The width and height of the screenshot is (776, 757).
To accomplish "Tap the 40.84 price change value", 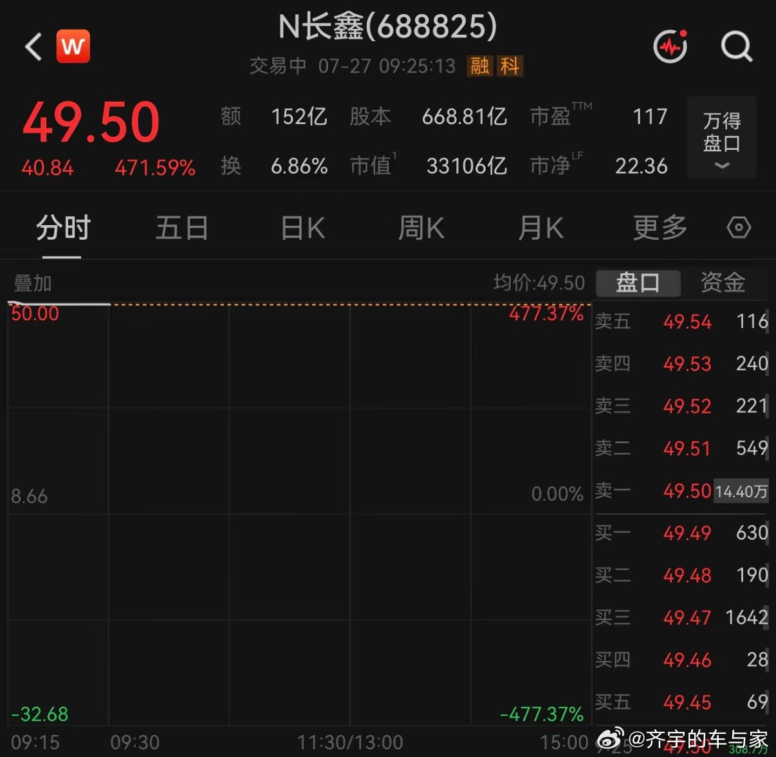I will click(x=48, y=169).
